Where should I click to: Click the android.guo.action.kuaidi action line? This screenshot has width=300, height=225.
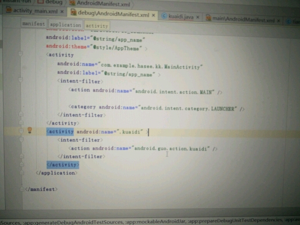tap(143, 148)
